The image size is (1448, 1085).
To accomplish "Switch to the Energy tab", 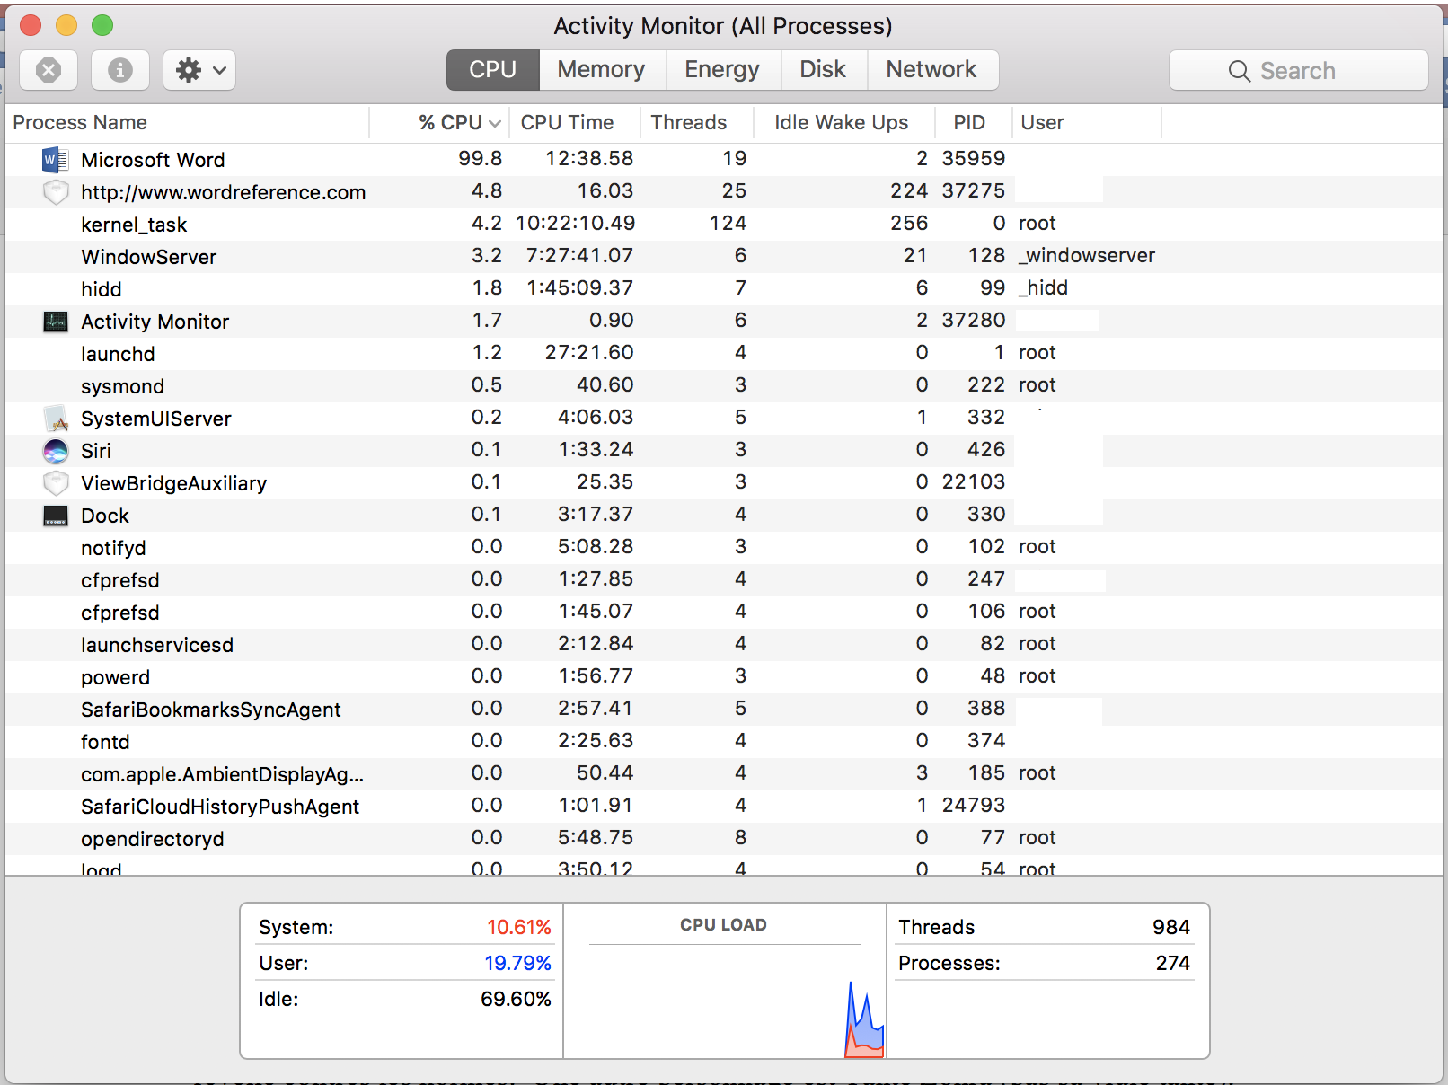I will click(x=722, y=70).
